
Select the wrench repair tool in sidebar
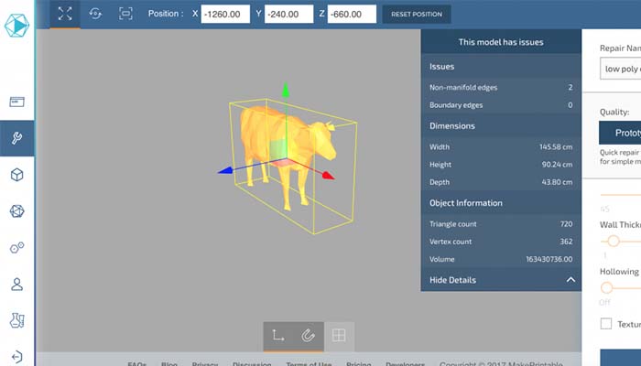click(x=16, y=138)
